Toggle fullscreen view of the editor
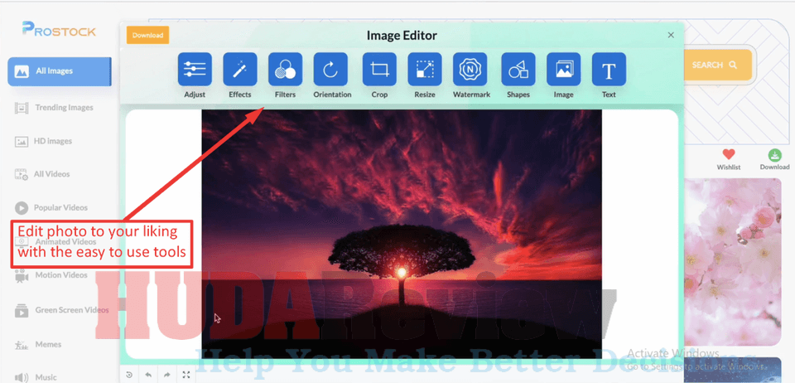The image size is (795, 383). pos(186,375)
